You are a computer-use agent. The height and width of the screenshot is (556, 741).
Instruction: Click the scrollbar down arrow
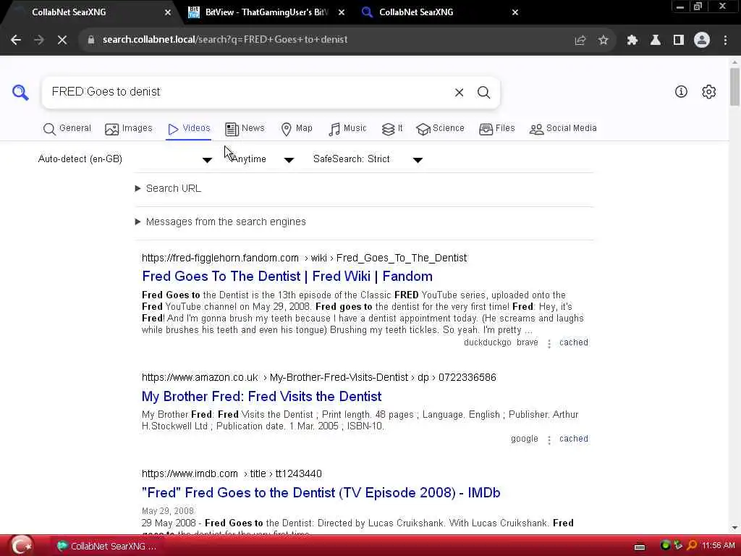pos(734,528)
